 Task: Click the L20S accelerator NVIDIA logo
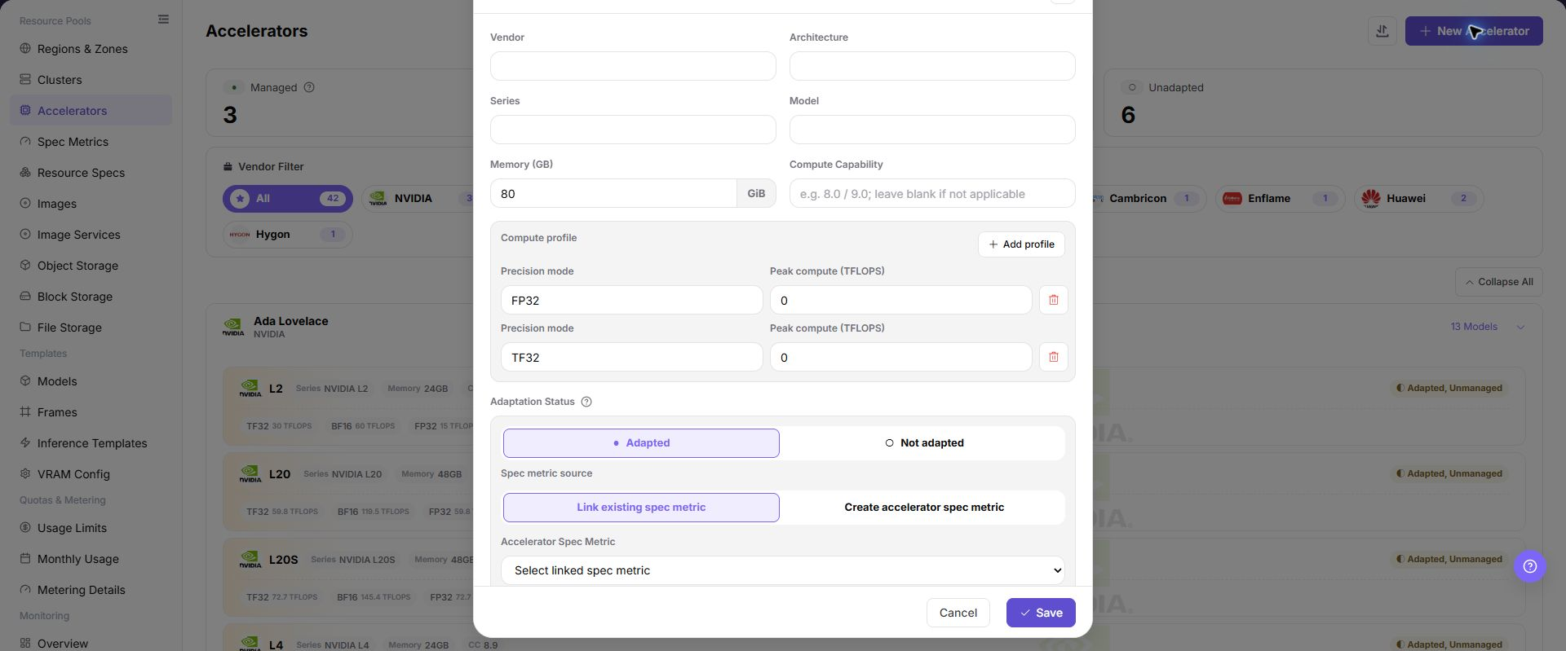(x=250, y=559)
